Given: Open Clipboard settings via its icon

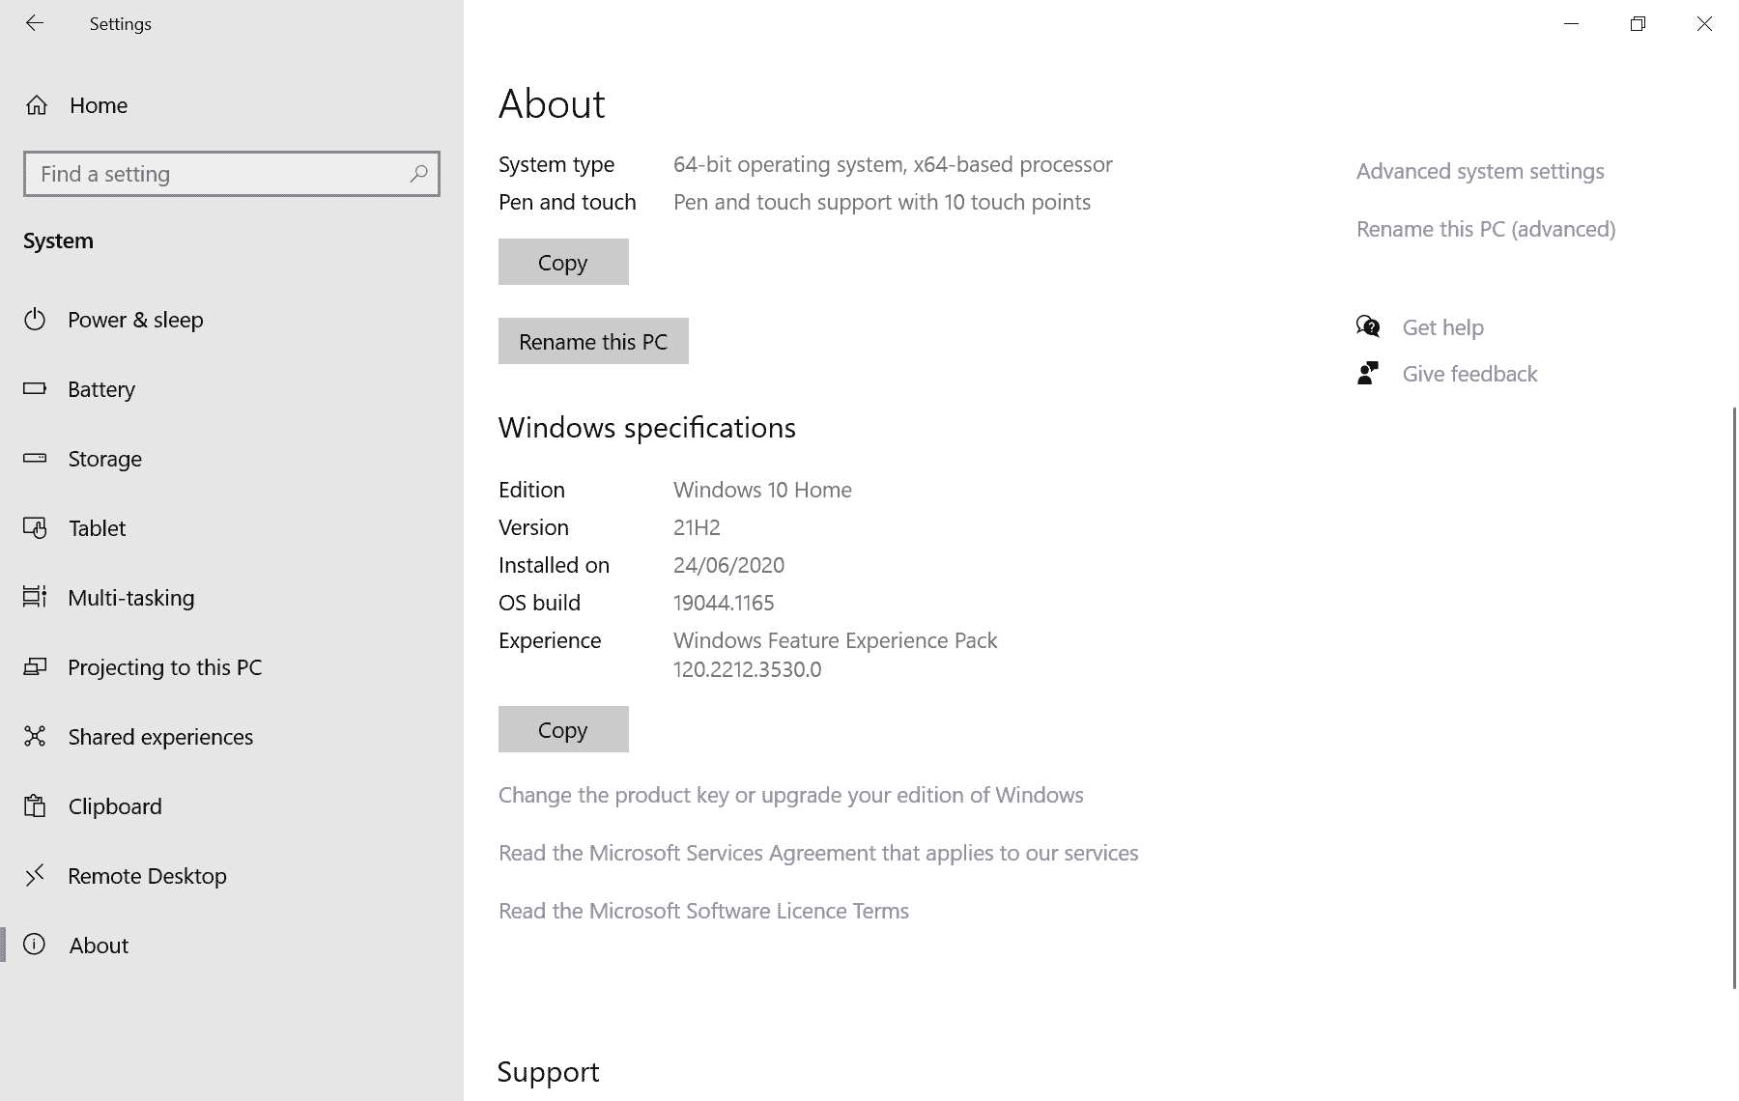Looking at the screenshot, I should point(35,806).
